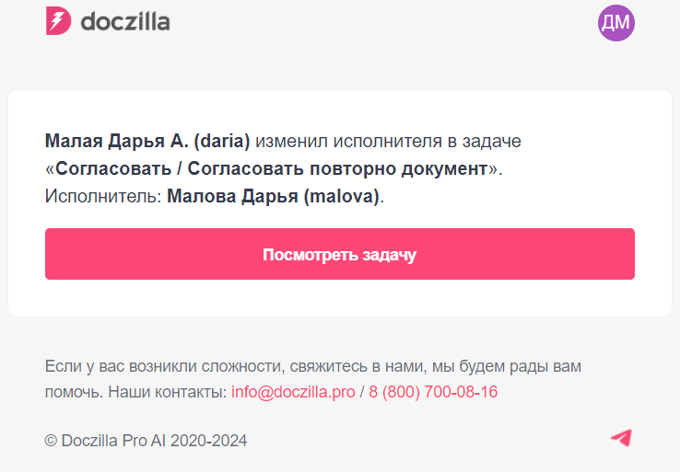Screen dimensions: 680x472
Task: Open the ДМ user avatar
Action: (616, 23)
